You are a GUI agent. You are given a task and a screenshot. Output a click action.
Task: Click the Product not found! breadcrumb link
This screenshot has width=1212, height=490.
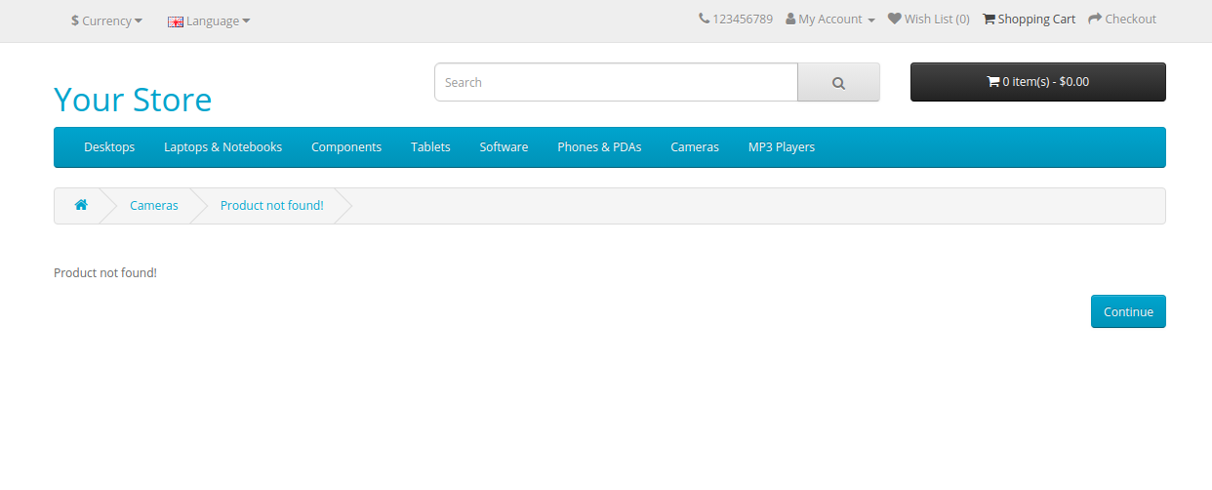272,206
